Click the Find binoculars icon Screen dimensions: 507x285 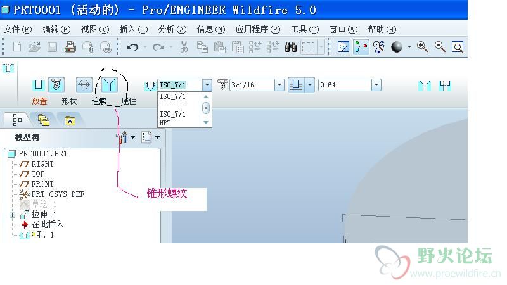(x=291, y=47)
